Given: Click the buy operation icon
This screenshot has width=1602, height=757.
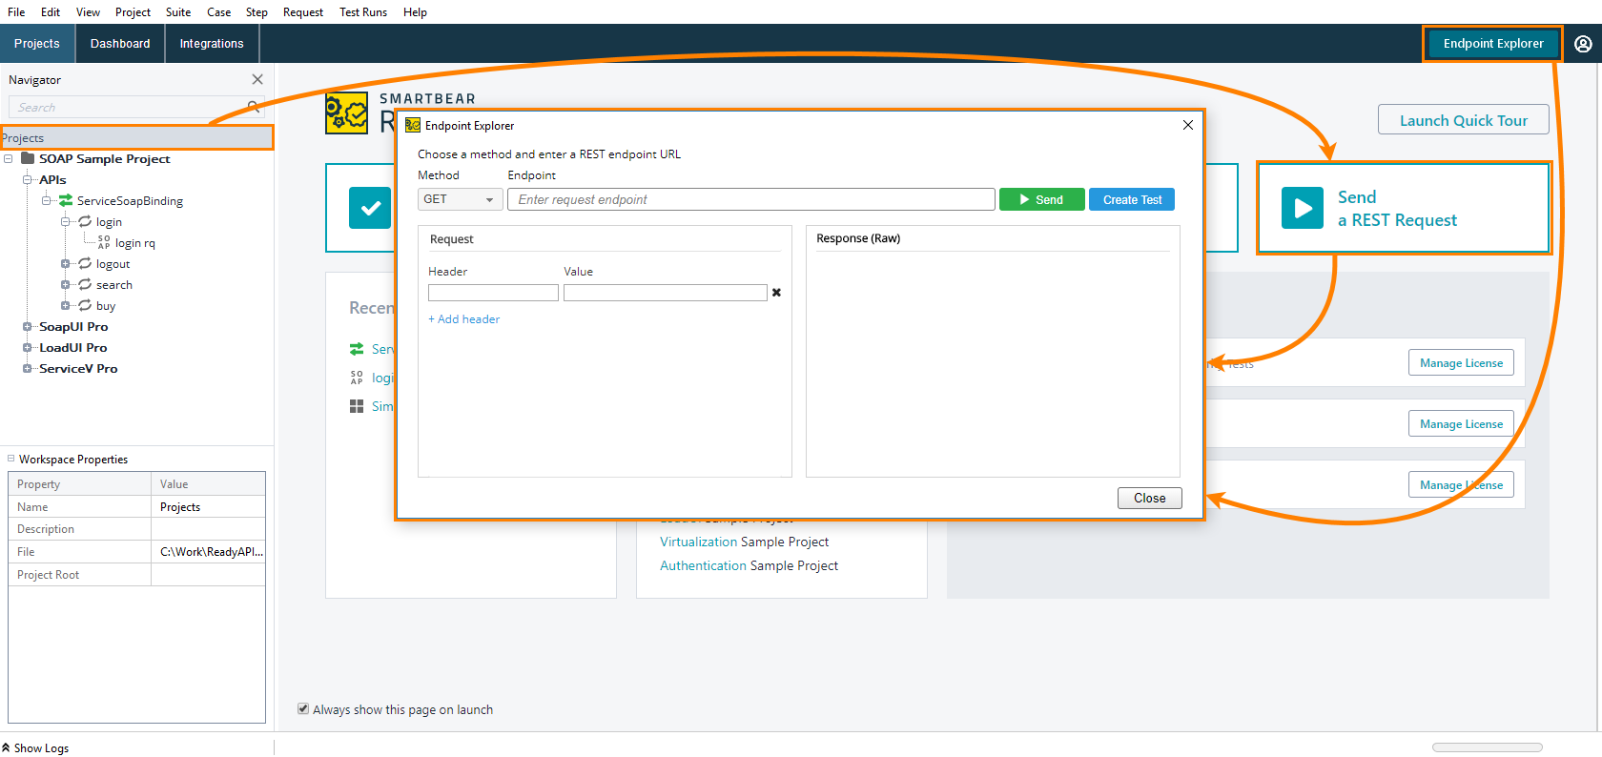Looking at the screenshot, I should pyautogui.click(x=85, y=305).
